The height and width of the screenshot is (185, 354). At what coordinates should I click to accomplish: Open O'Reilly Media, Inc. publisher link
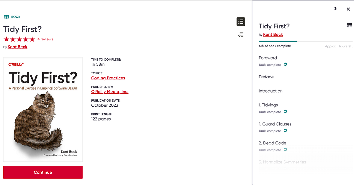[110, 92]
